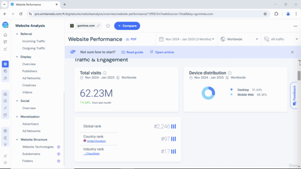Select Videos under Display
Viewport: 301px width, 169px height.
pyautogui.click(x=27, y=92)
